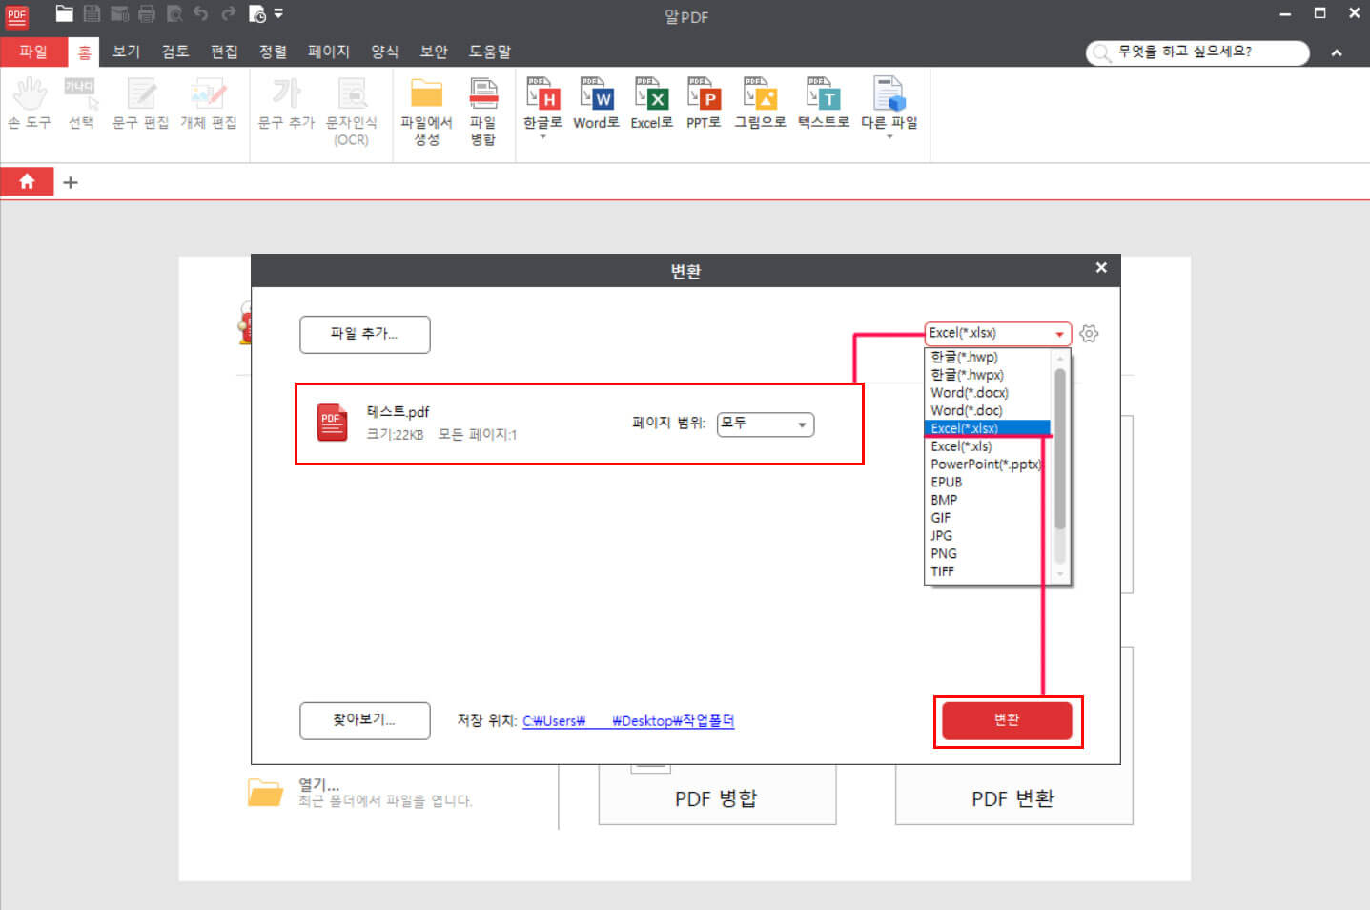The image size is (1370, 910).
Task: Click the 텍스트로 text conversion icon
Action: pyautogui.click(x=823, y=103)
